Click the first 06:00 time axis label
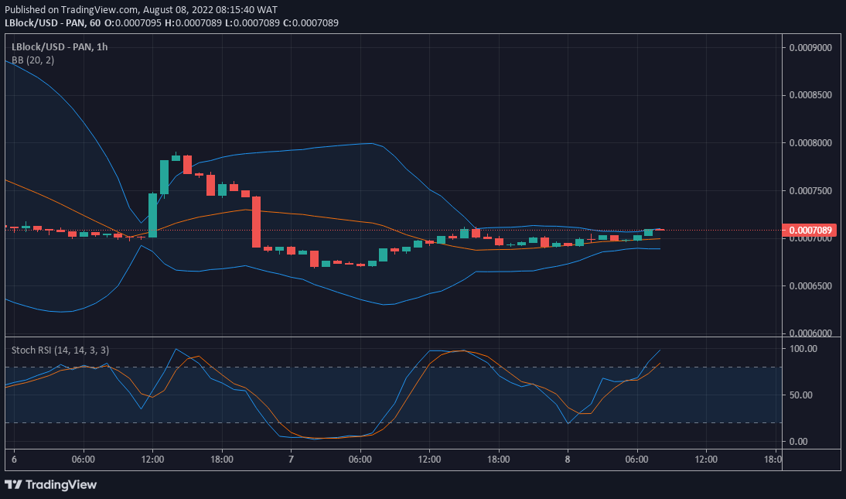 coord(83,460)
